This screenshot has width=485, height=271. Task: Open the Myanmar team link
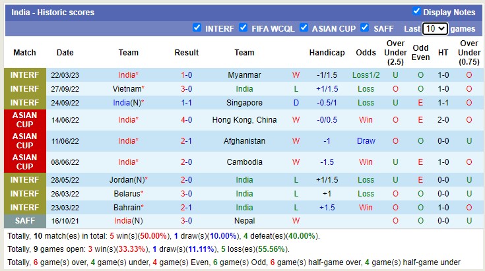[x=244, y=75]
